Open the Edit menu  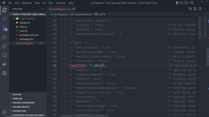(x=17, y=3)
